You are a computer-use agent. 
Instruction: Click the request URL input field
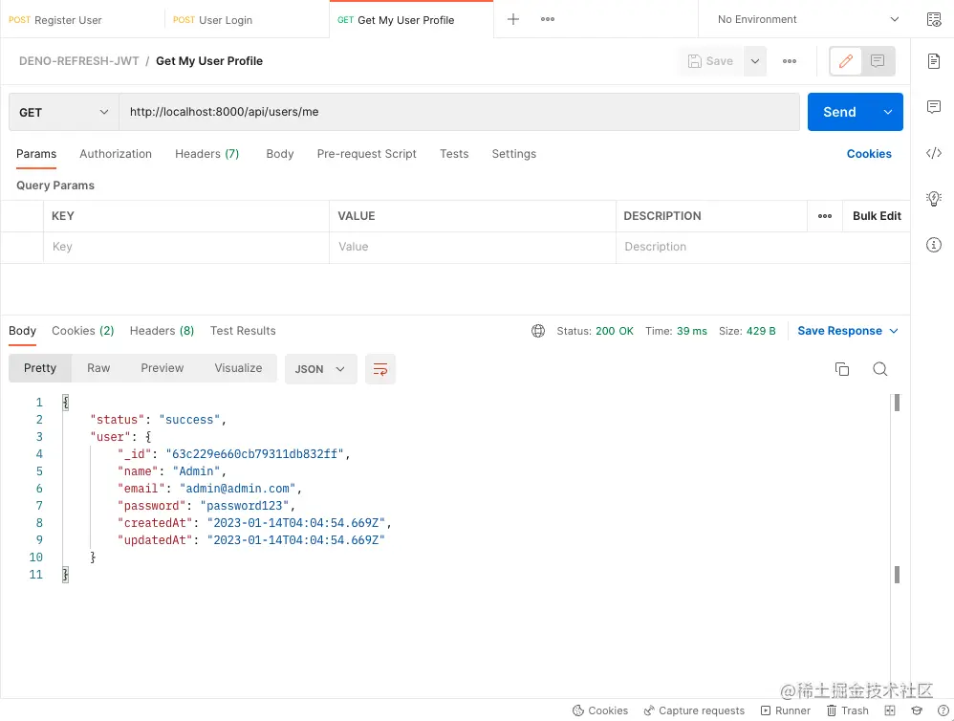pyautogui.click(x=460, y=112)
